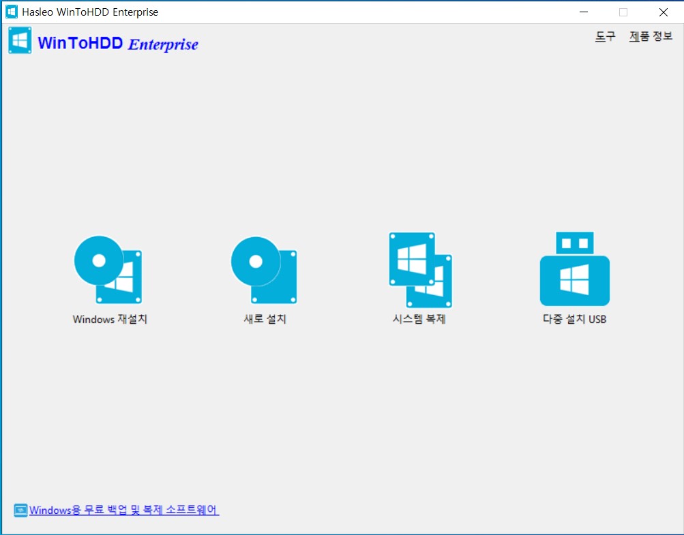Click the WinToHDD logo icon in the header
The height and width of the screenshot is (535, 684).
tap(20, 40)
